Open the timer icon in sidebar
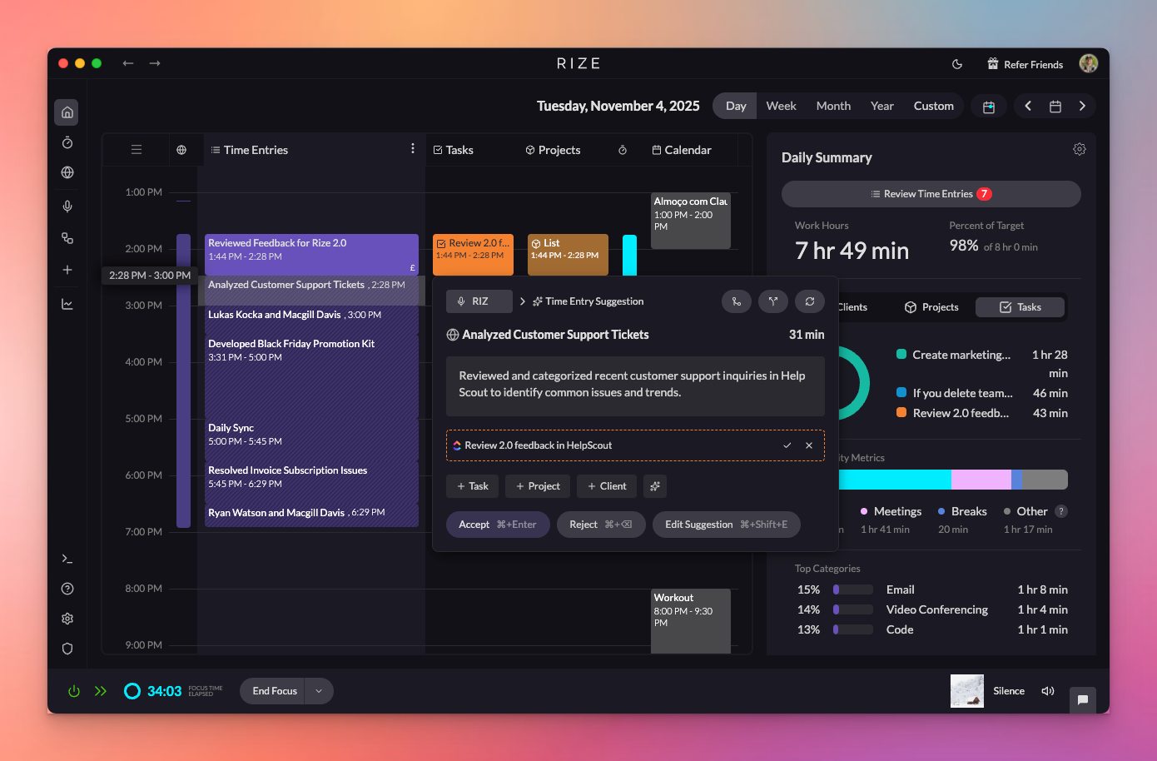Viewport: 1157px width, 761px height. tap(67, 142)
